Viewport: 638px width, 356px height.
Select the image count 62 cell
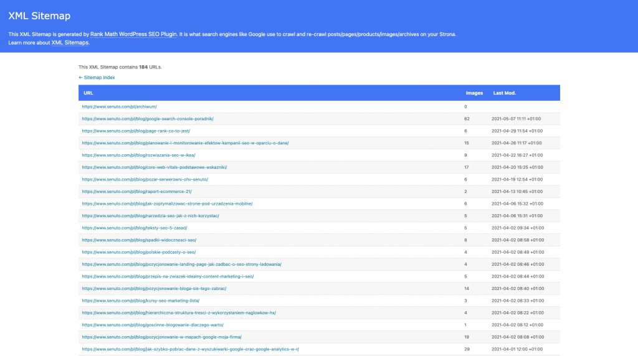(x=467, y=119)
